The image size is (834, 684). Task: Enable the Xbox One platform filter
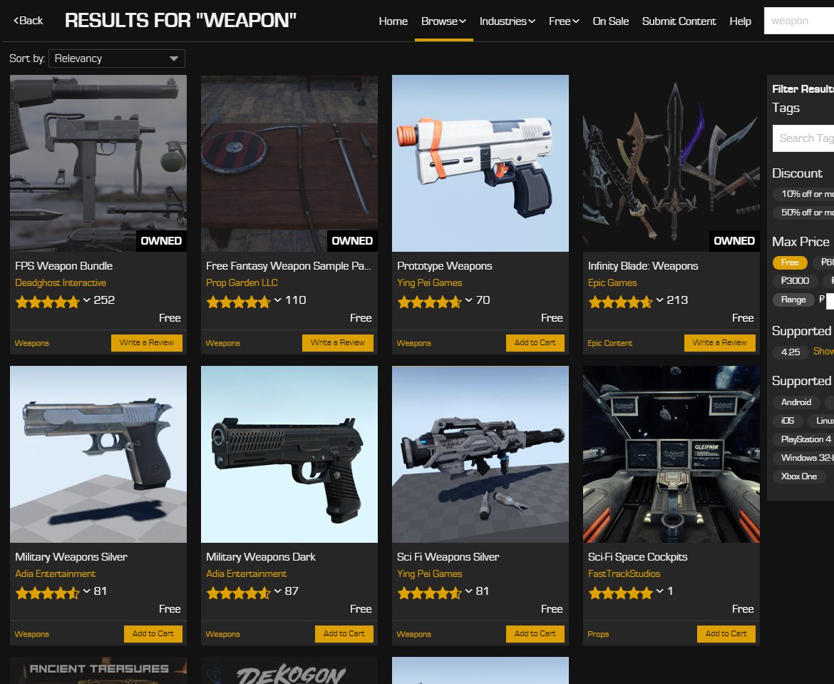click(x=798, y=476)
